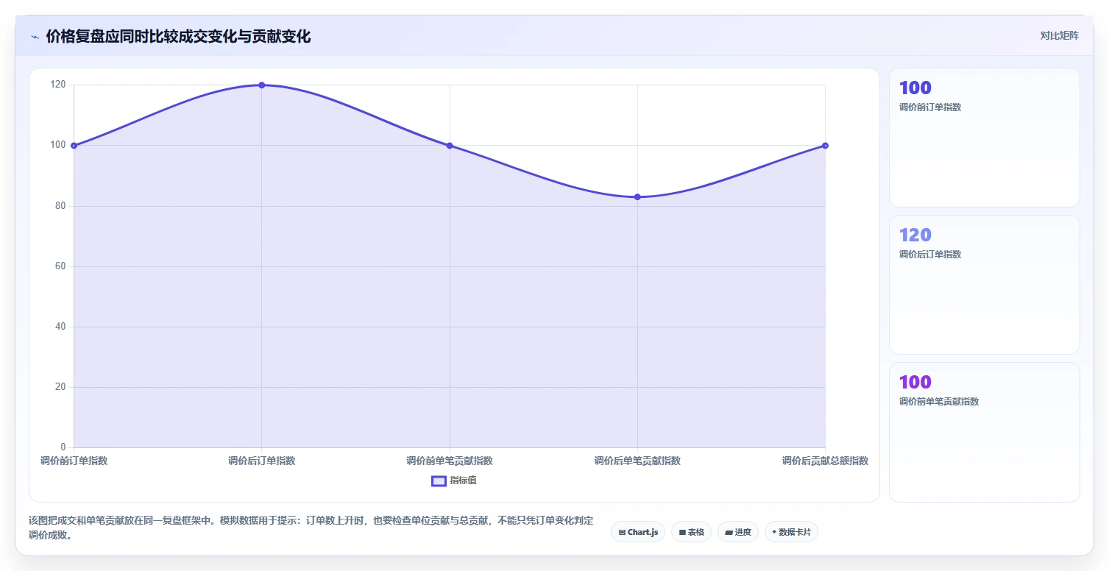Click the x-axis label 调价后订单指数
Screen dimensions: 1109x571
pos(262,461)
